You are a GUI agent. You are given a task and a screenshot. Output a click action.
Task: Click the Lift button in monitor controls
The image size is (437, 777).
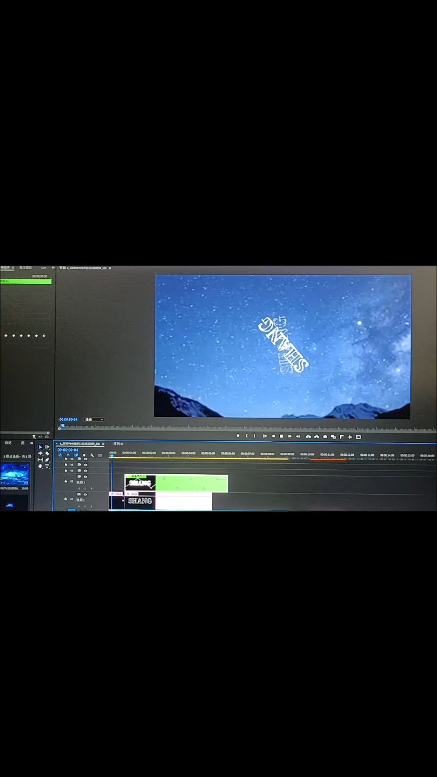(x=308, y=436)
